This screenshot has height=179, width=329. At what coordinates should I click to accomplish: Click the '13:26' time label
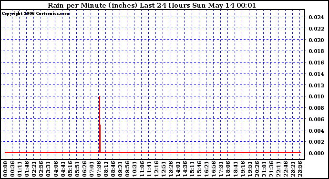[x=170, y=169]
